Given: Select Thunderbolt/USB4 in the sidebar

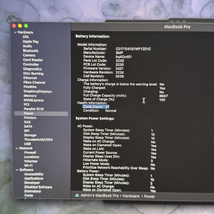Looking at the screenshot, I should tap(39, 139).
